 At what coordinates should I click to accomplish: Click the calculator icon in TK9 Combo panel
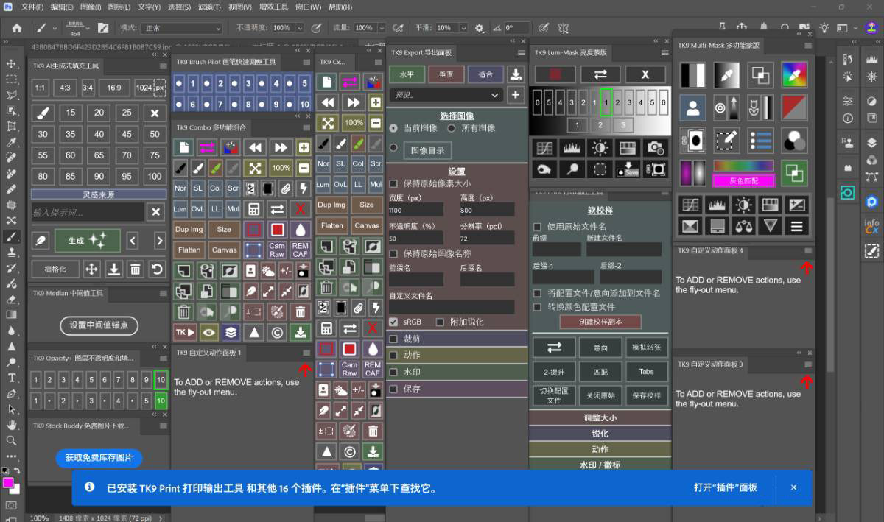(255, 209)
